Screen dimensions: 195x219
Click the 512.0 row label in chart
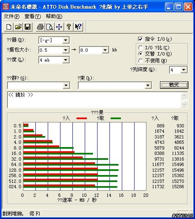coord(15,181)
